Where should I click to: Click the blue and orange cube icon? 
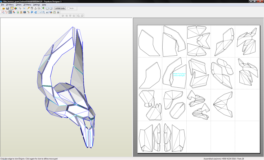pos(24,8)
